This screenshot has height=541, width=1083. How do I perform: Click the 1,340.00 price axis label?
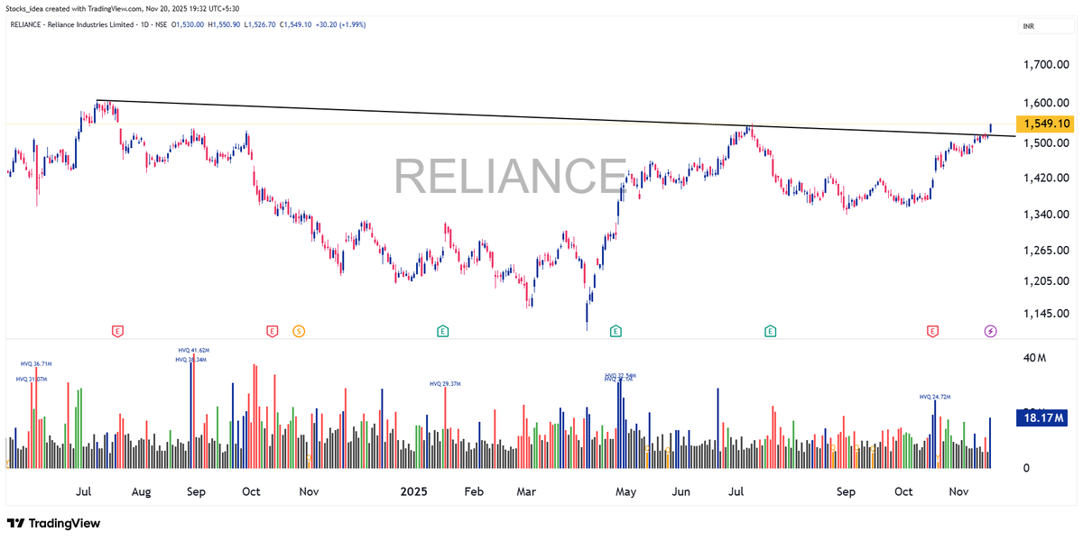(1048, 214)
